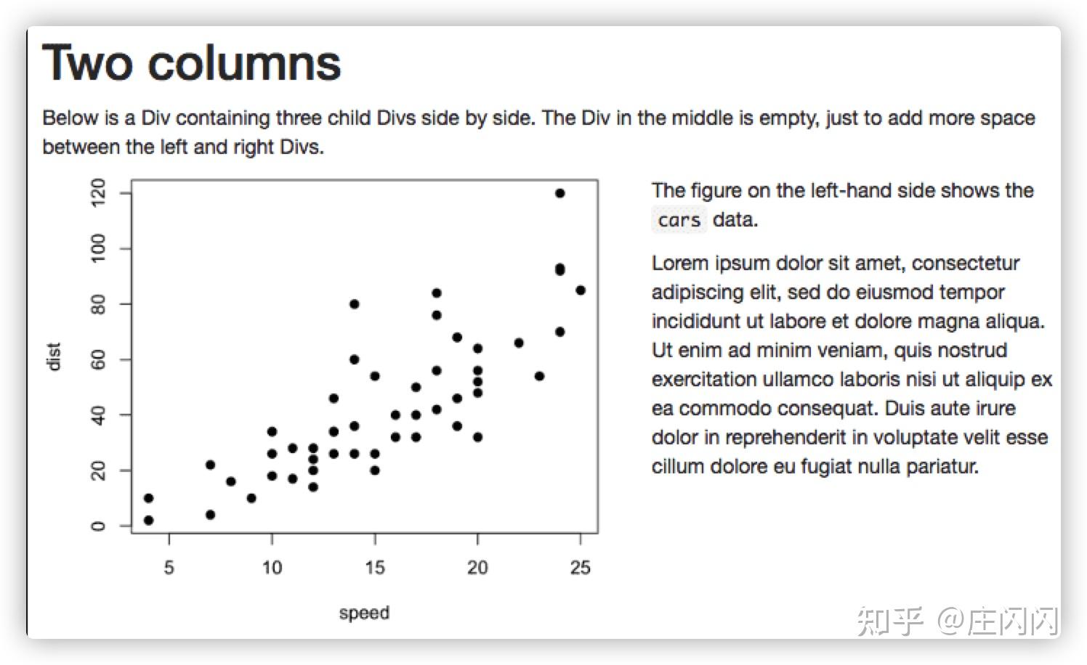Click the Zhihu watermark in bottom corner

coord(957,621)
